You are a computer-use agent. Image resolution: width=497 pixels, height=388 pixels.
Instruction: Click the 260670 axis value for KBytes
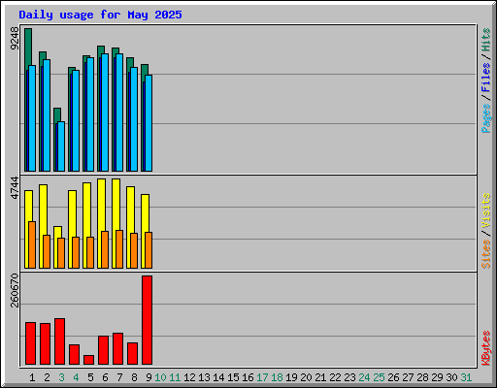click(15, 290)
